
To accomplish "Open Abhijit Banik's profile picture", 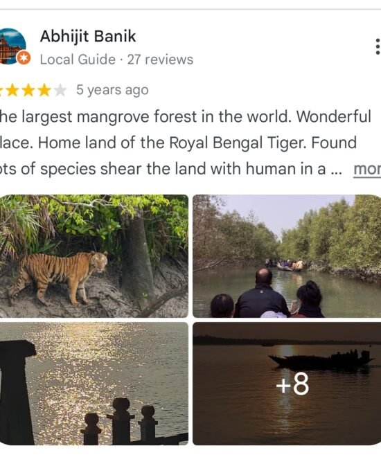I will 12,46.
